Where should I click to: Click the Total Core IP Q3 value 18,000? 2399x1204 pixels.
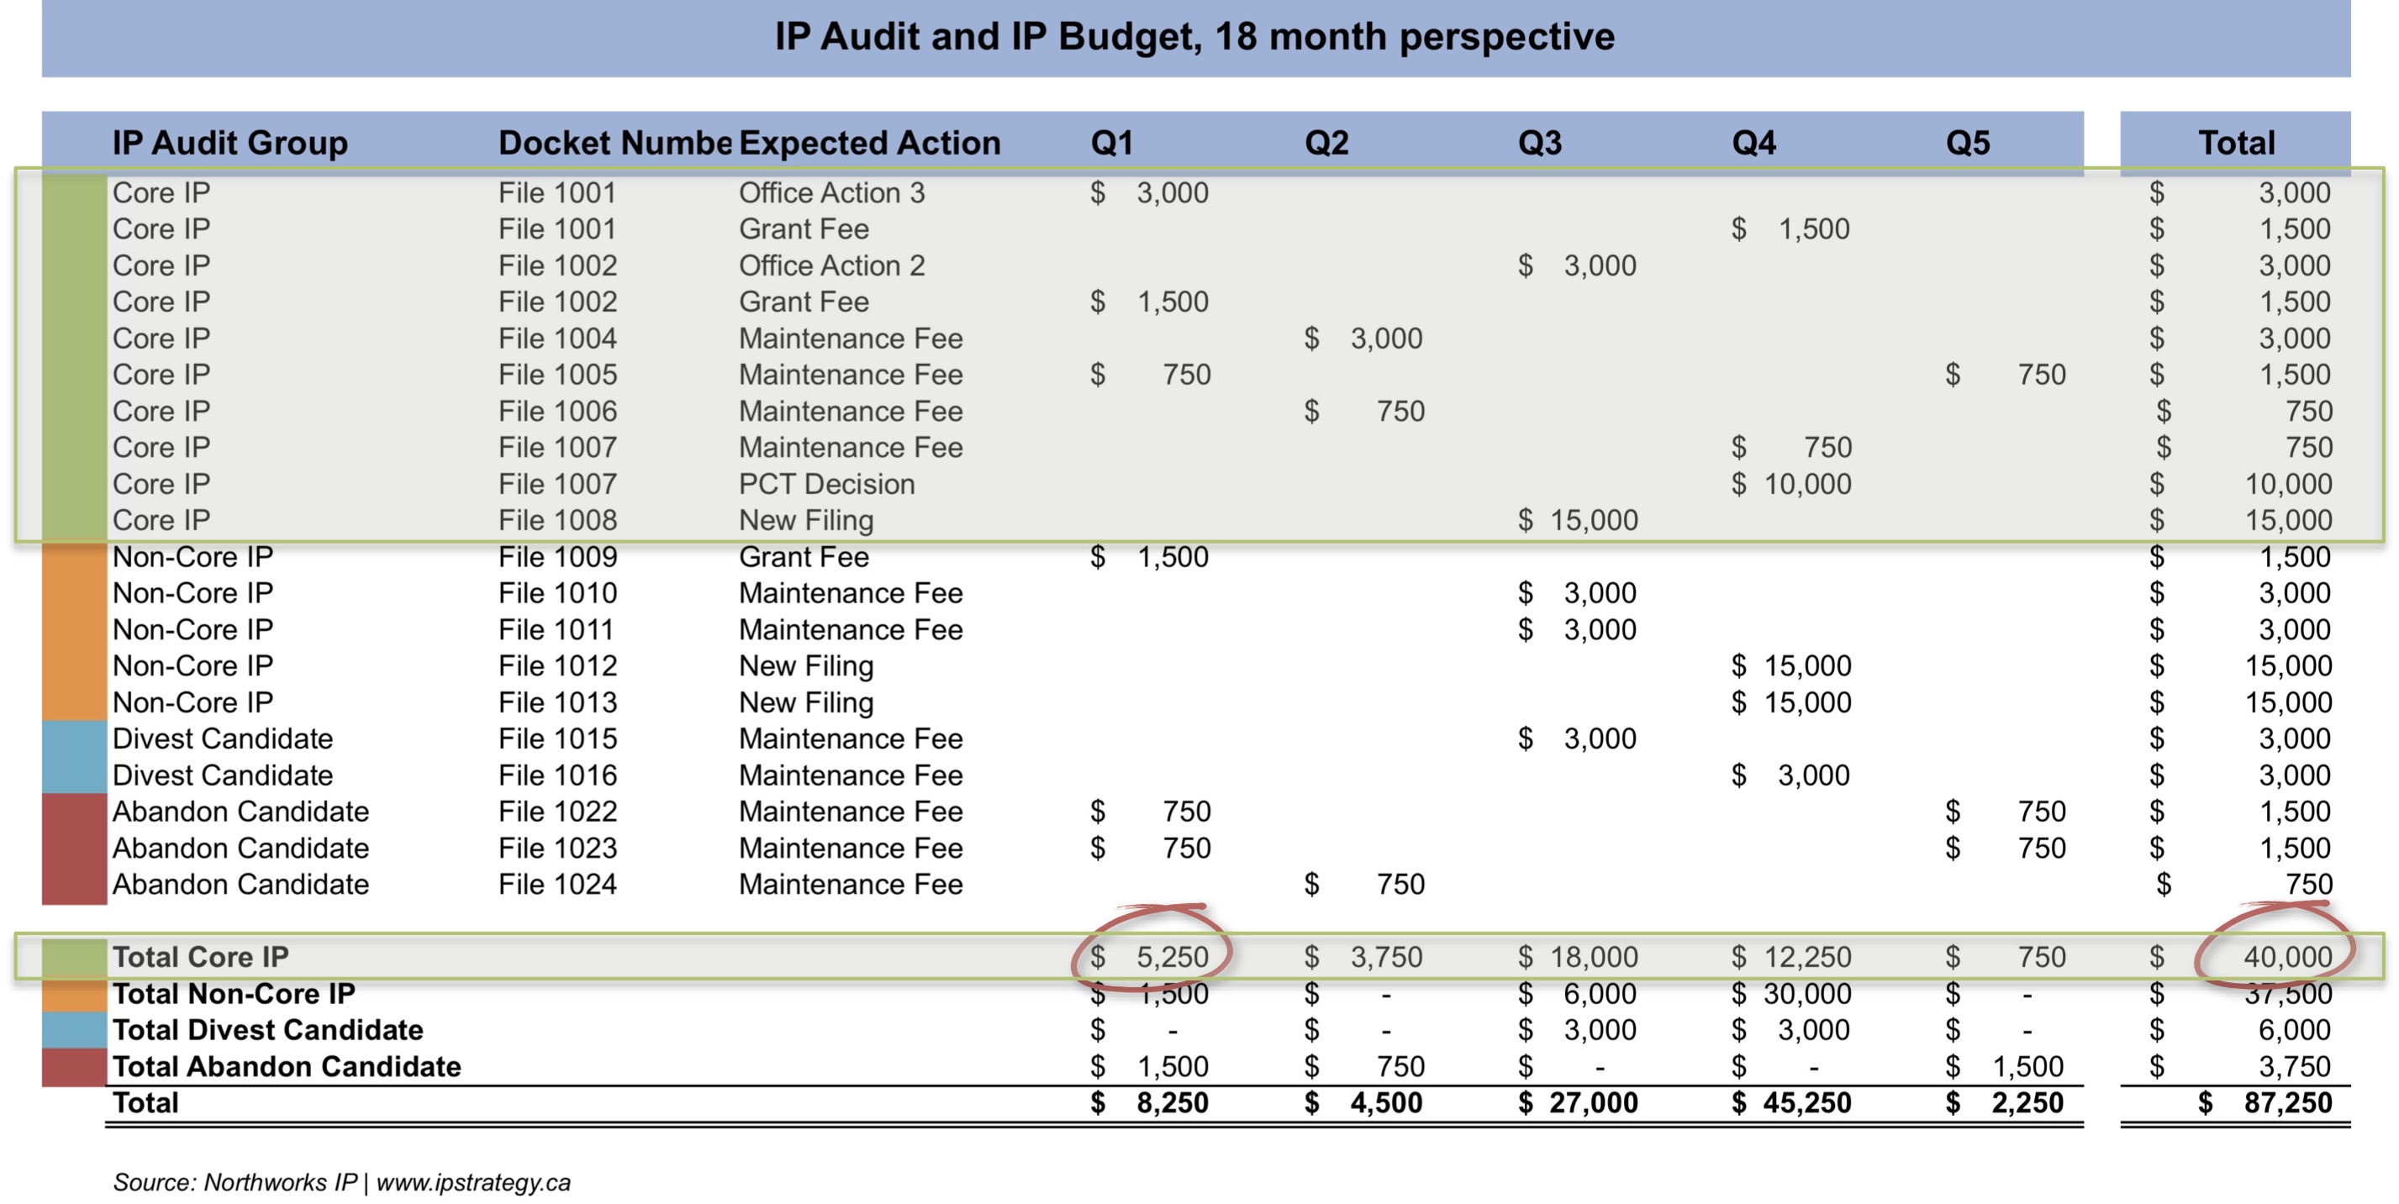point(1593,956)
